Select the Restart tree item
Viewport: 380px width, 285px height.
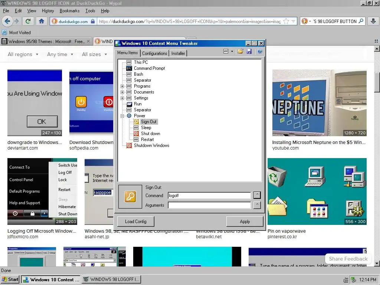pos(147,140)
